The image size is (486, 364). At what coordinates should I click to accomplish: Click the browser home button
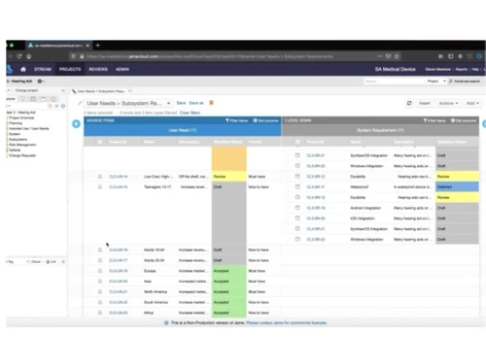coord(29,56)
